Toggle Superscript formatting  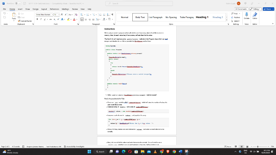tap(58, 19)
